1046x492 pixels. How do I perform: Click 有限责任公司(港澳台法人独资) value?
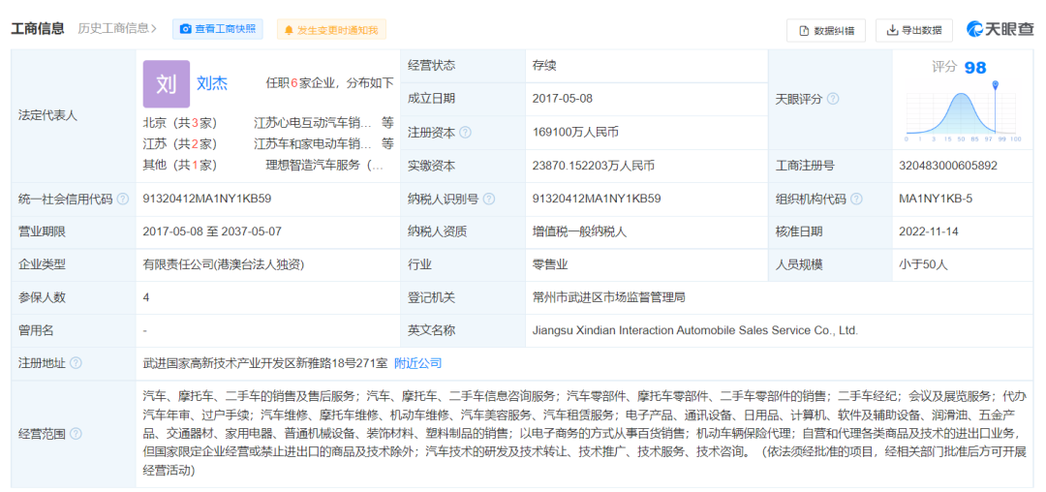(x=224, y=264)
